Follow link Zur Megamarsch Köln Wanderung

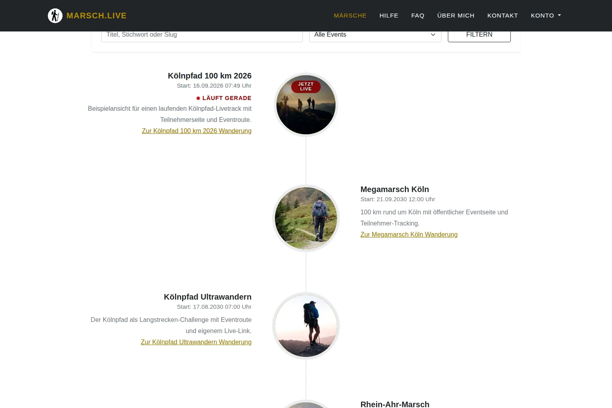click(x=409, y=234)
